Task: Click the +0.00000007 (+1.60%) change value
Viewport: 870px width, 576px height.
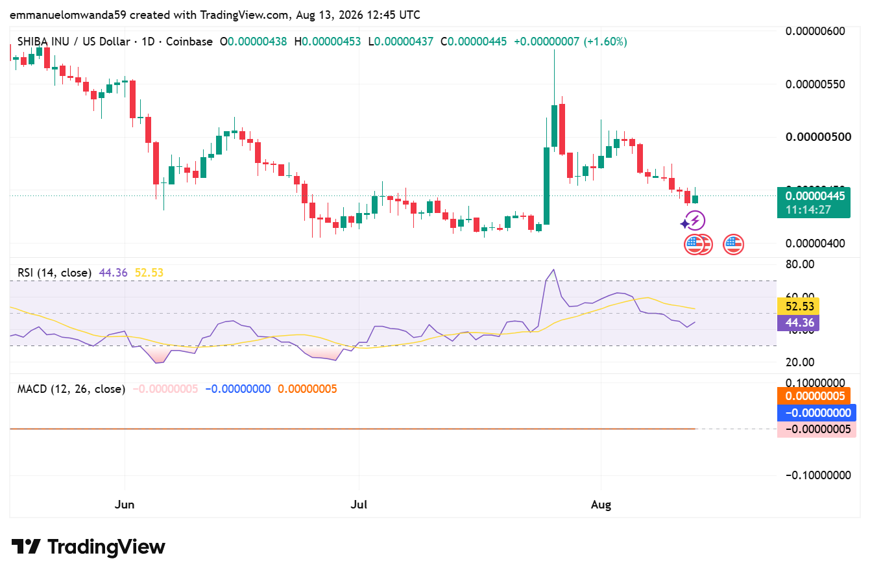Action: coord(570,42)
